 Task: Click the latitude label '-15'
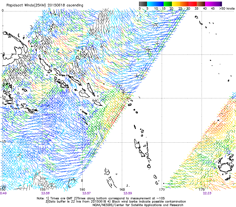click(x=3, y=141)
